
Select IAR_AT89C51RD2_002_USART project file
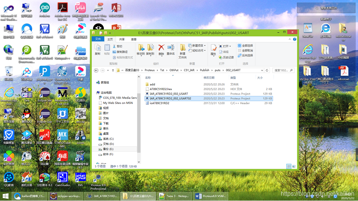209,94
